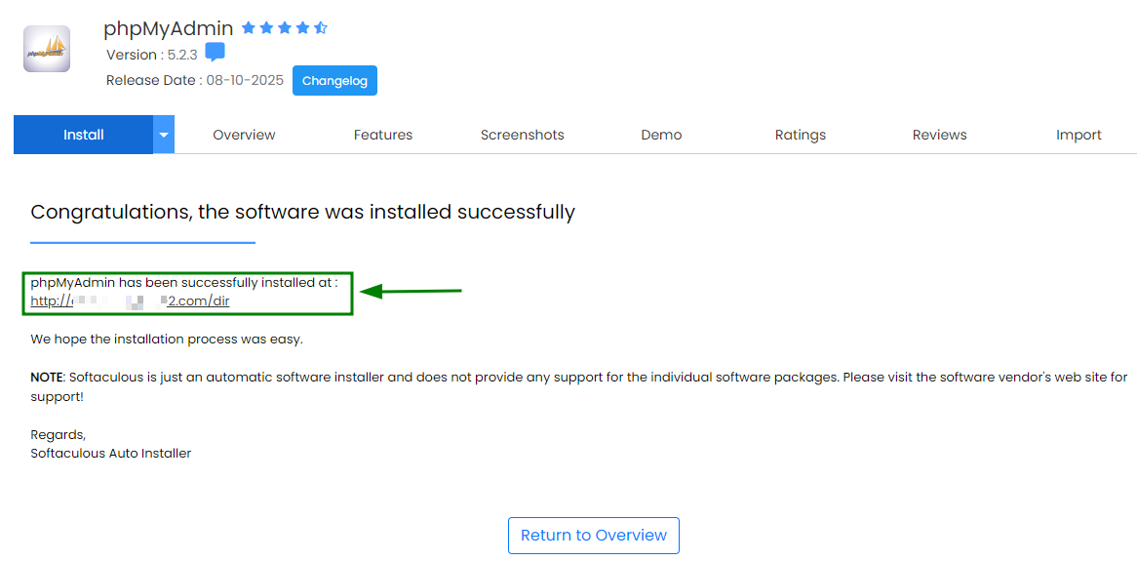Click the phpMyAdmin sailboat logo icon

pos(47,50)
